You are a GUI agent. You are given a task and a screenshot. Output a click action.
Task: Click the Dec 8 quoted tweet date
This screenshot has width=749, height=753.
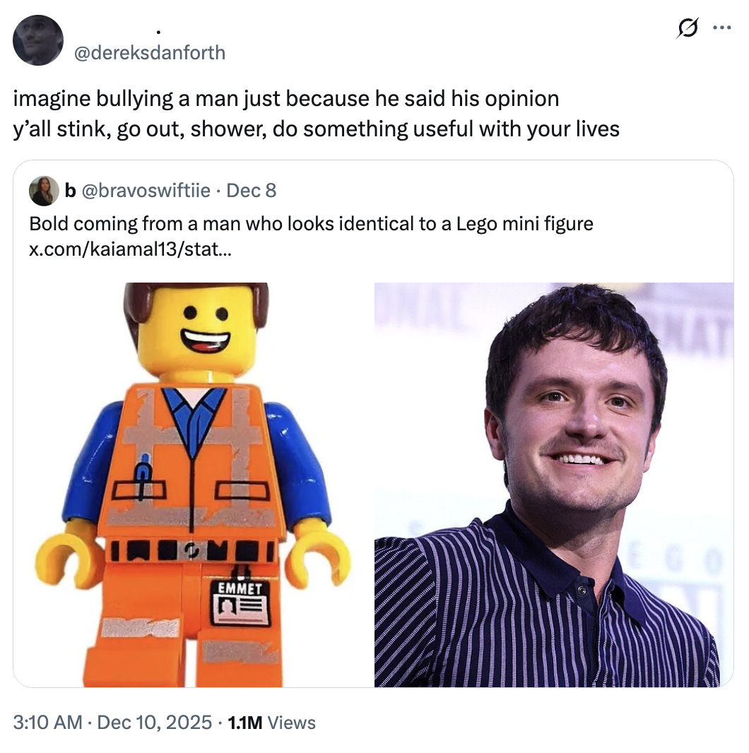pos(252,191)
